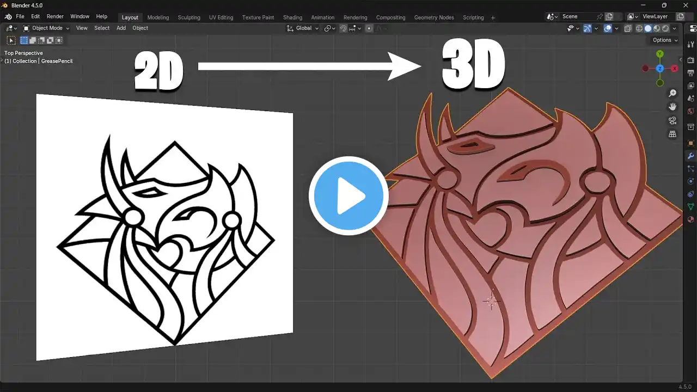Open the Global transform orientation dropdown

[x=303, y=28]
